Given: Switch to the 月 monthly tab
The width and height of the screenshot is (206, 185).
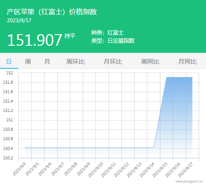Looking at the screenshot, I should click(x=47, y=62).
